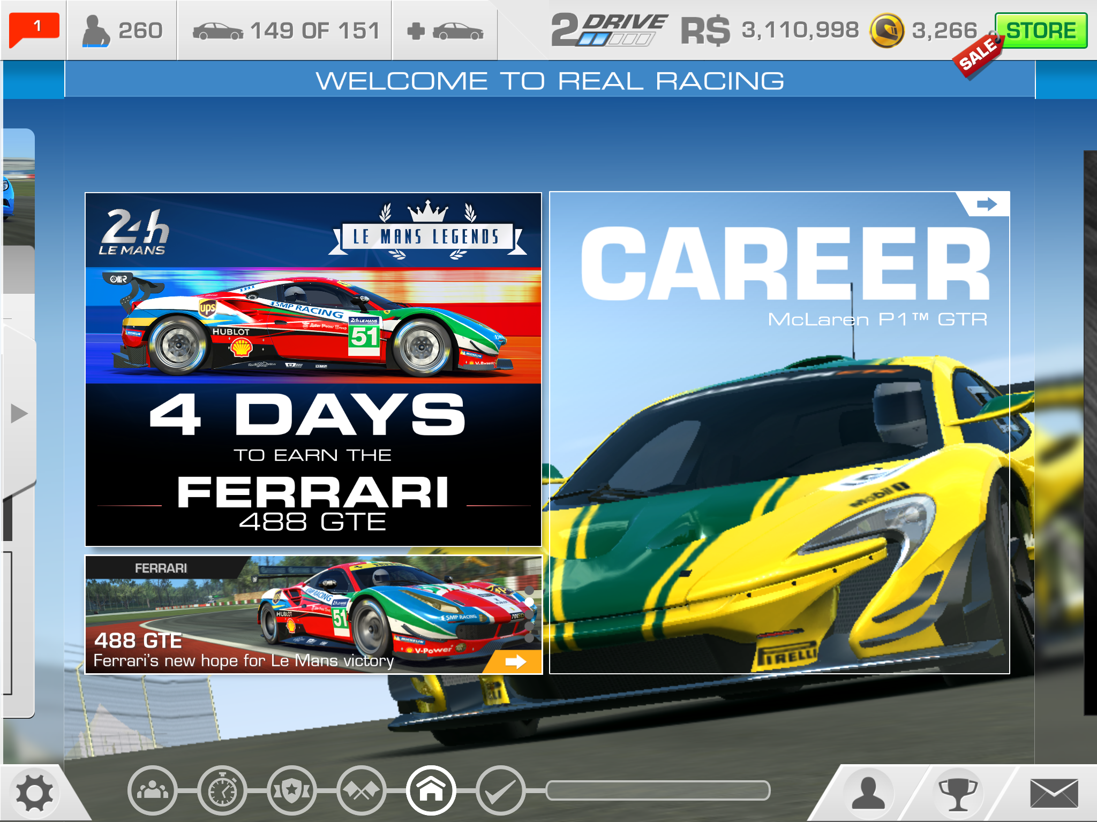Open the checkmark tasks icon
This screenshot has height=822, width=1097.
click(x=501, y=790)
